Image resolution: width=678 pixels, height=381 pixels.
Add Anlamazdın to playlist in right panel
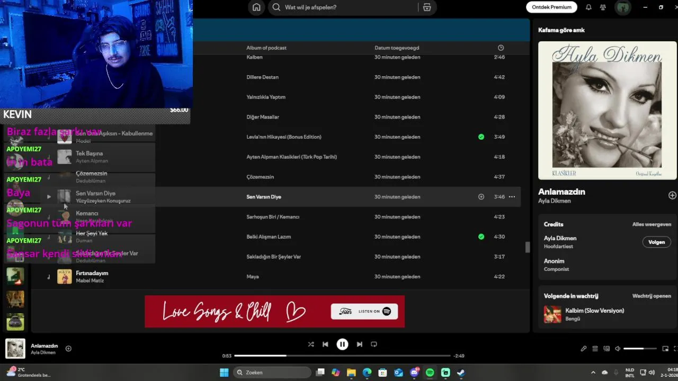(672, 195)
